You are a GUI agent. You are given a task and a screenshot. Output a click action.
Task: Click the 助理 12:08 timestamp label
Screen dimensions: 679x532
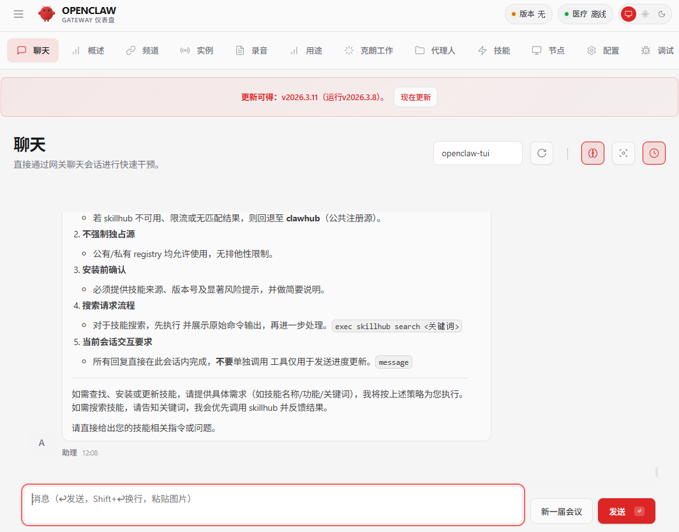pyautogui.click(x=80, y=453)
